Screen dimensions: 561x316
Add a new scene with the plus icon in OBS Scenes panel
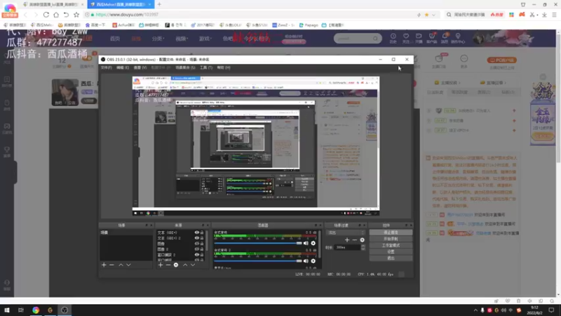[x=104, y=265]
